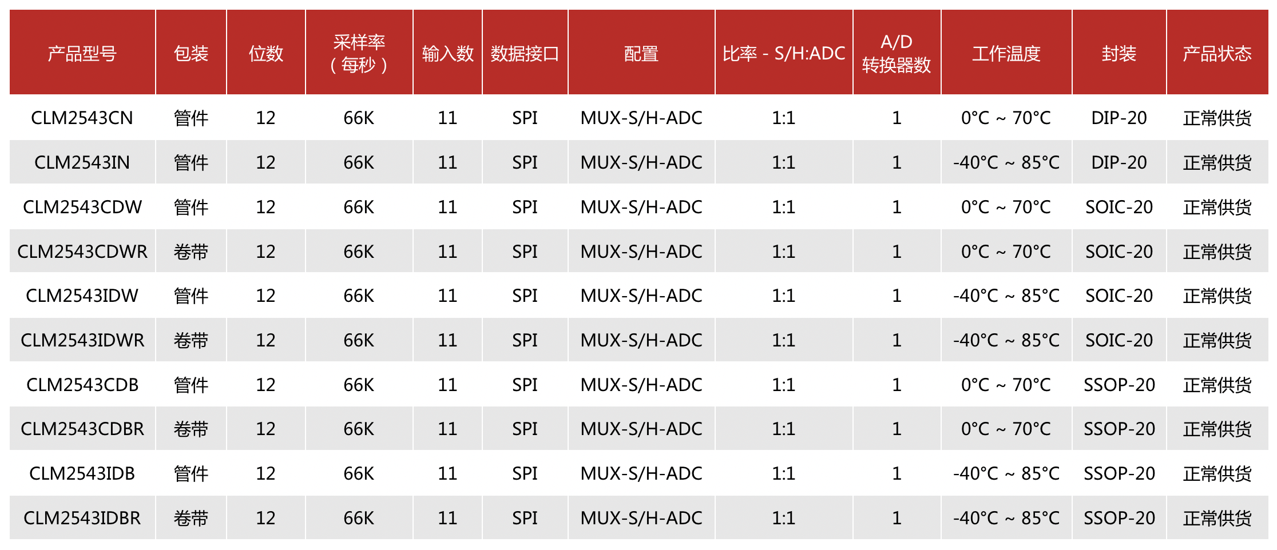Click the 工作温度 column header
Image resolution: width=1277 pixels, height=550 pixels.
point(1006,53)
